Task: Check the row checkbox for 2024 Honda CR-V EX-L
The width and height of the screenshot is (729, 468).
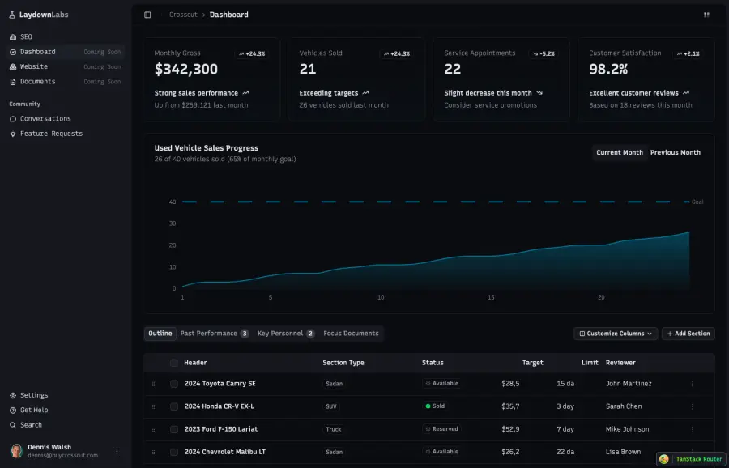Action: [x=173, y=406]
